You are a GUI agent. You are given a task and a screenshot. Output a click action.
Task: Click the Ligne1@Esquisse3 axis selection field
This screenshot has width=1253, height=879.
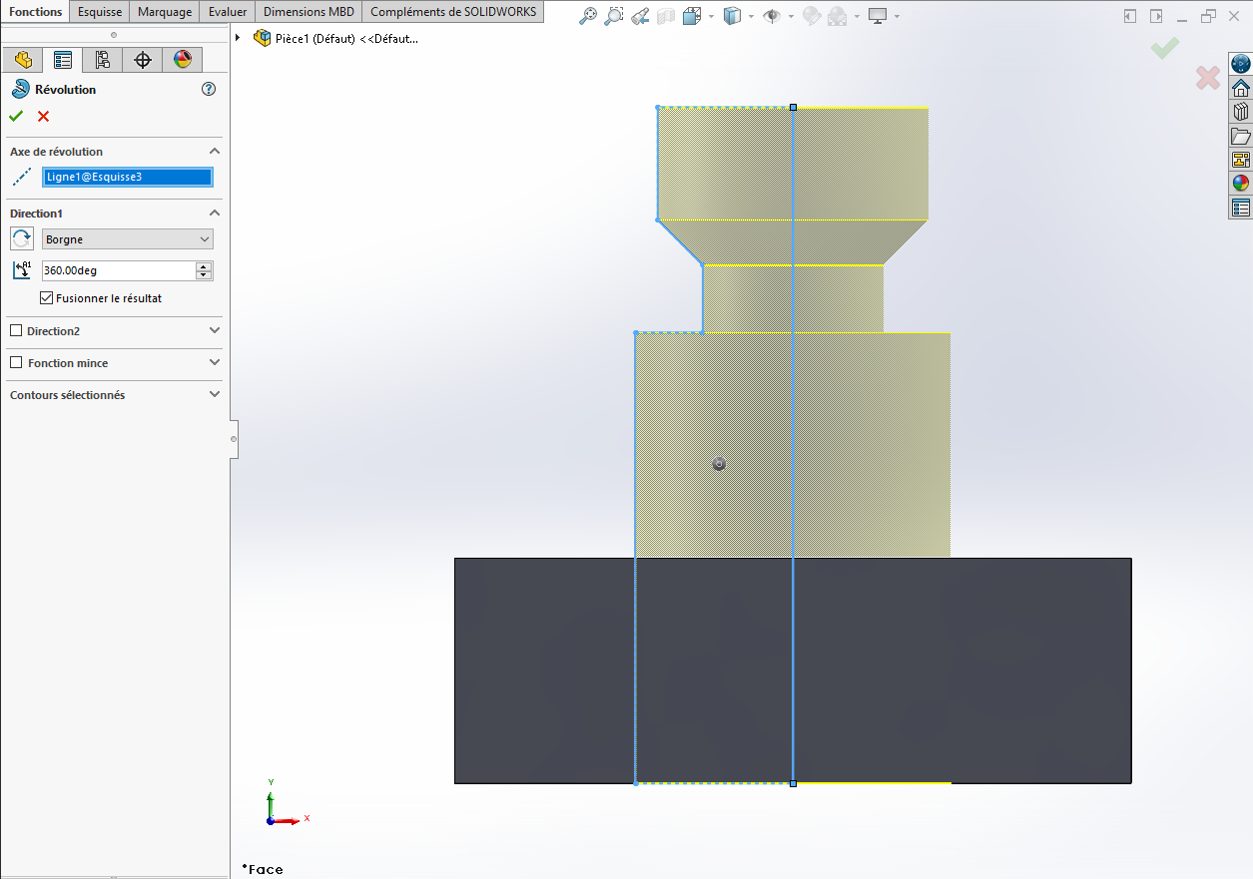coord(127,178)
